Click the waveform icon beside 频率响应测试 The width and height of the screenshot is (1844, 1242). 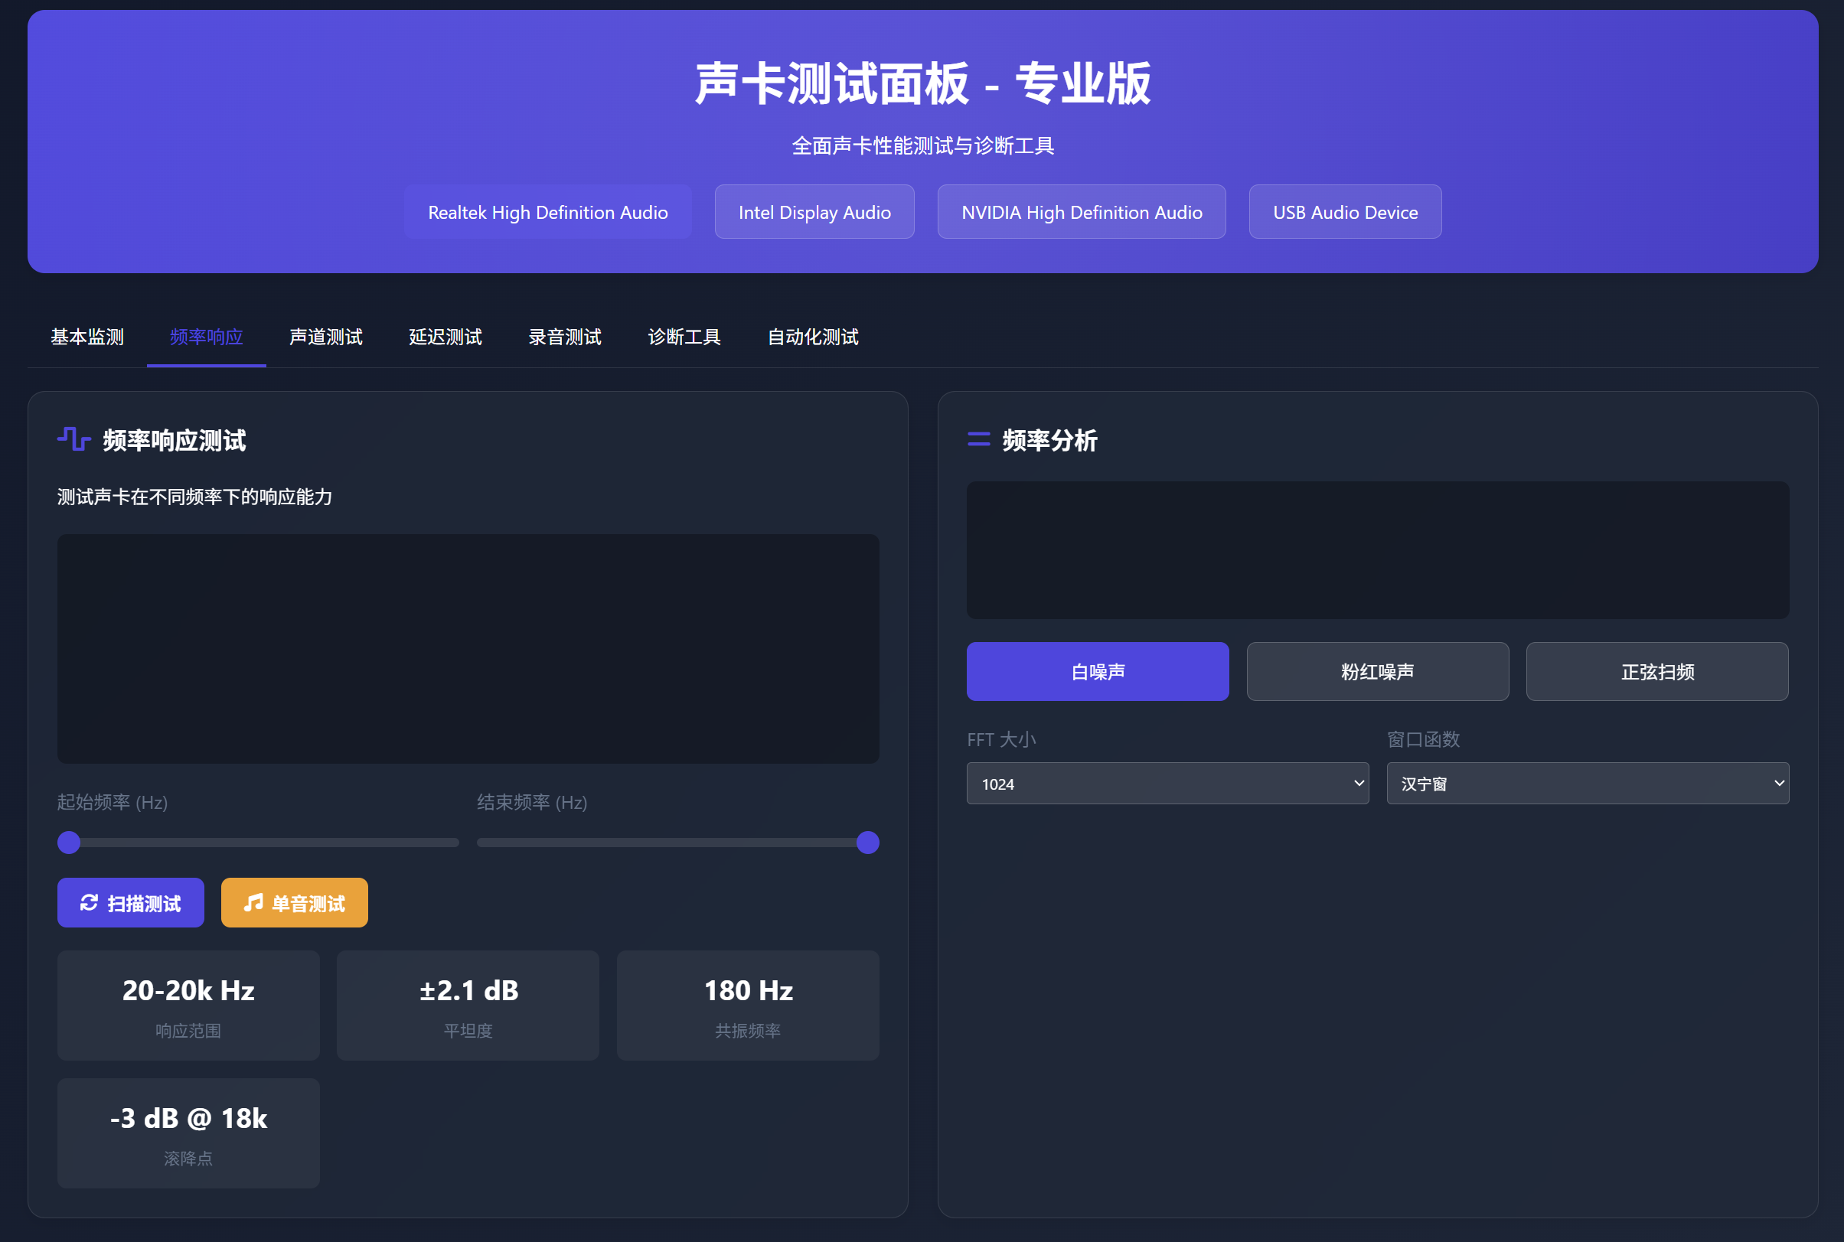pyautogui.click(x=73, y=438)
